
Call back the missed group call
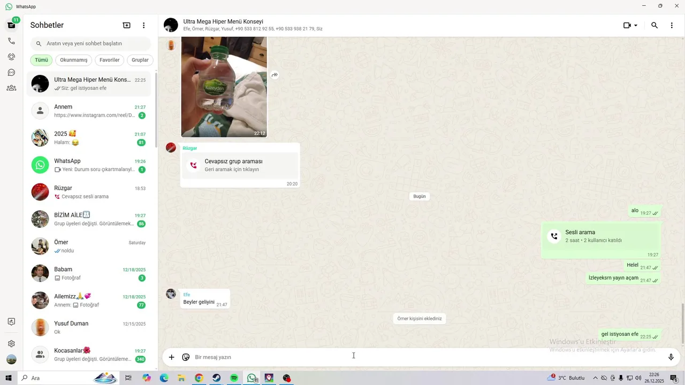[x=240, y=165]
